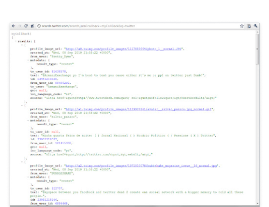Click the from_user value "Pretty_Dyme"

62,57
